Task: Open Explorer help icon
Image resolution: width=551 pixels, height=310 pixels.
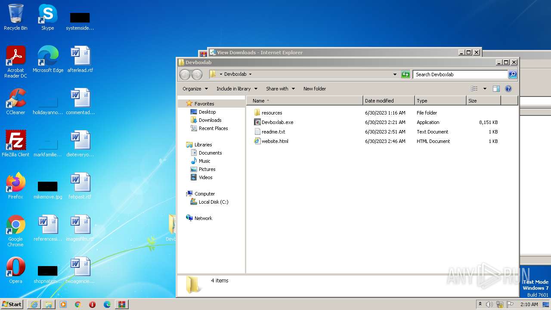Action: (508, 89)
